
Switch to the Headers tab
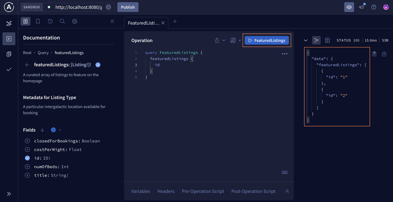pos(166,191)
